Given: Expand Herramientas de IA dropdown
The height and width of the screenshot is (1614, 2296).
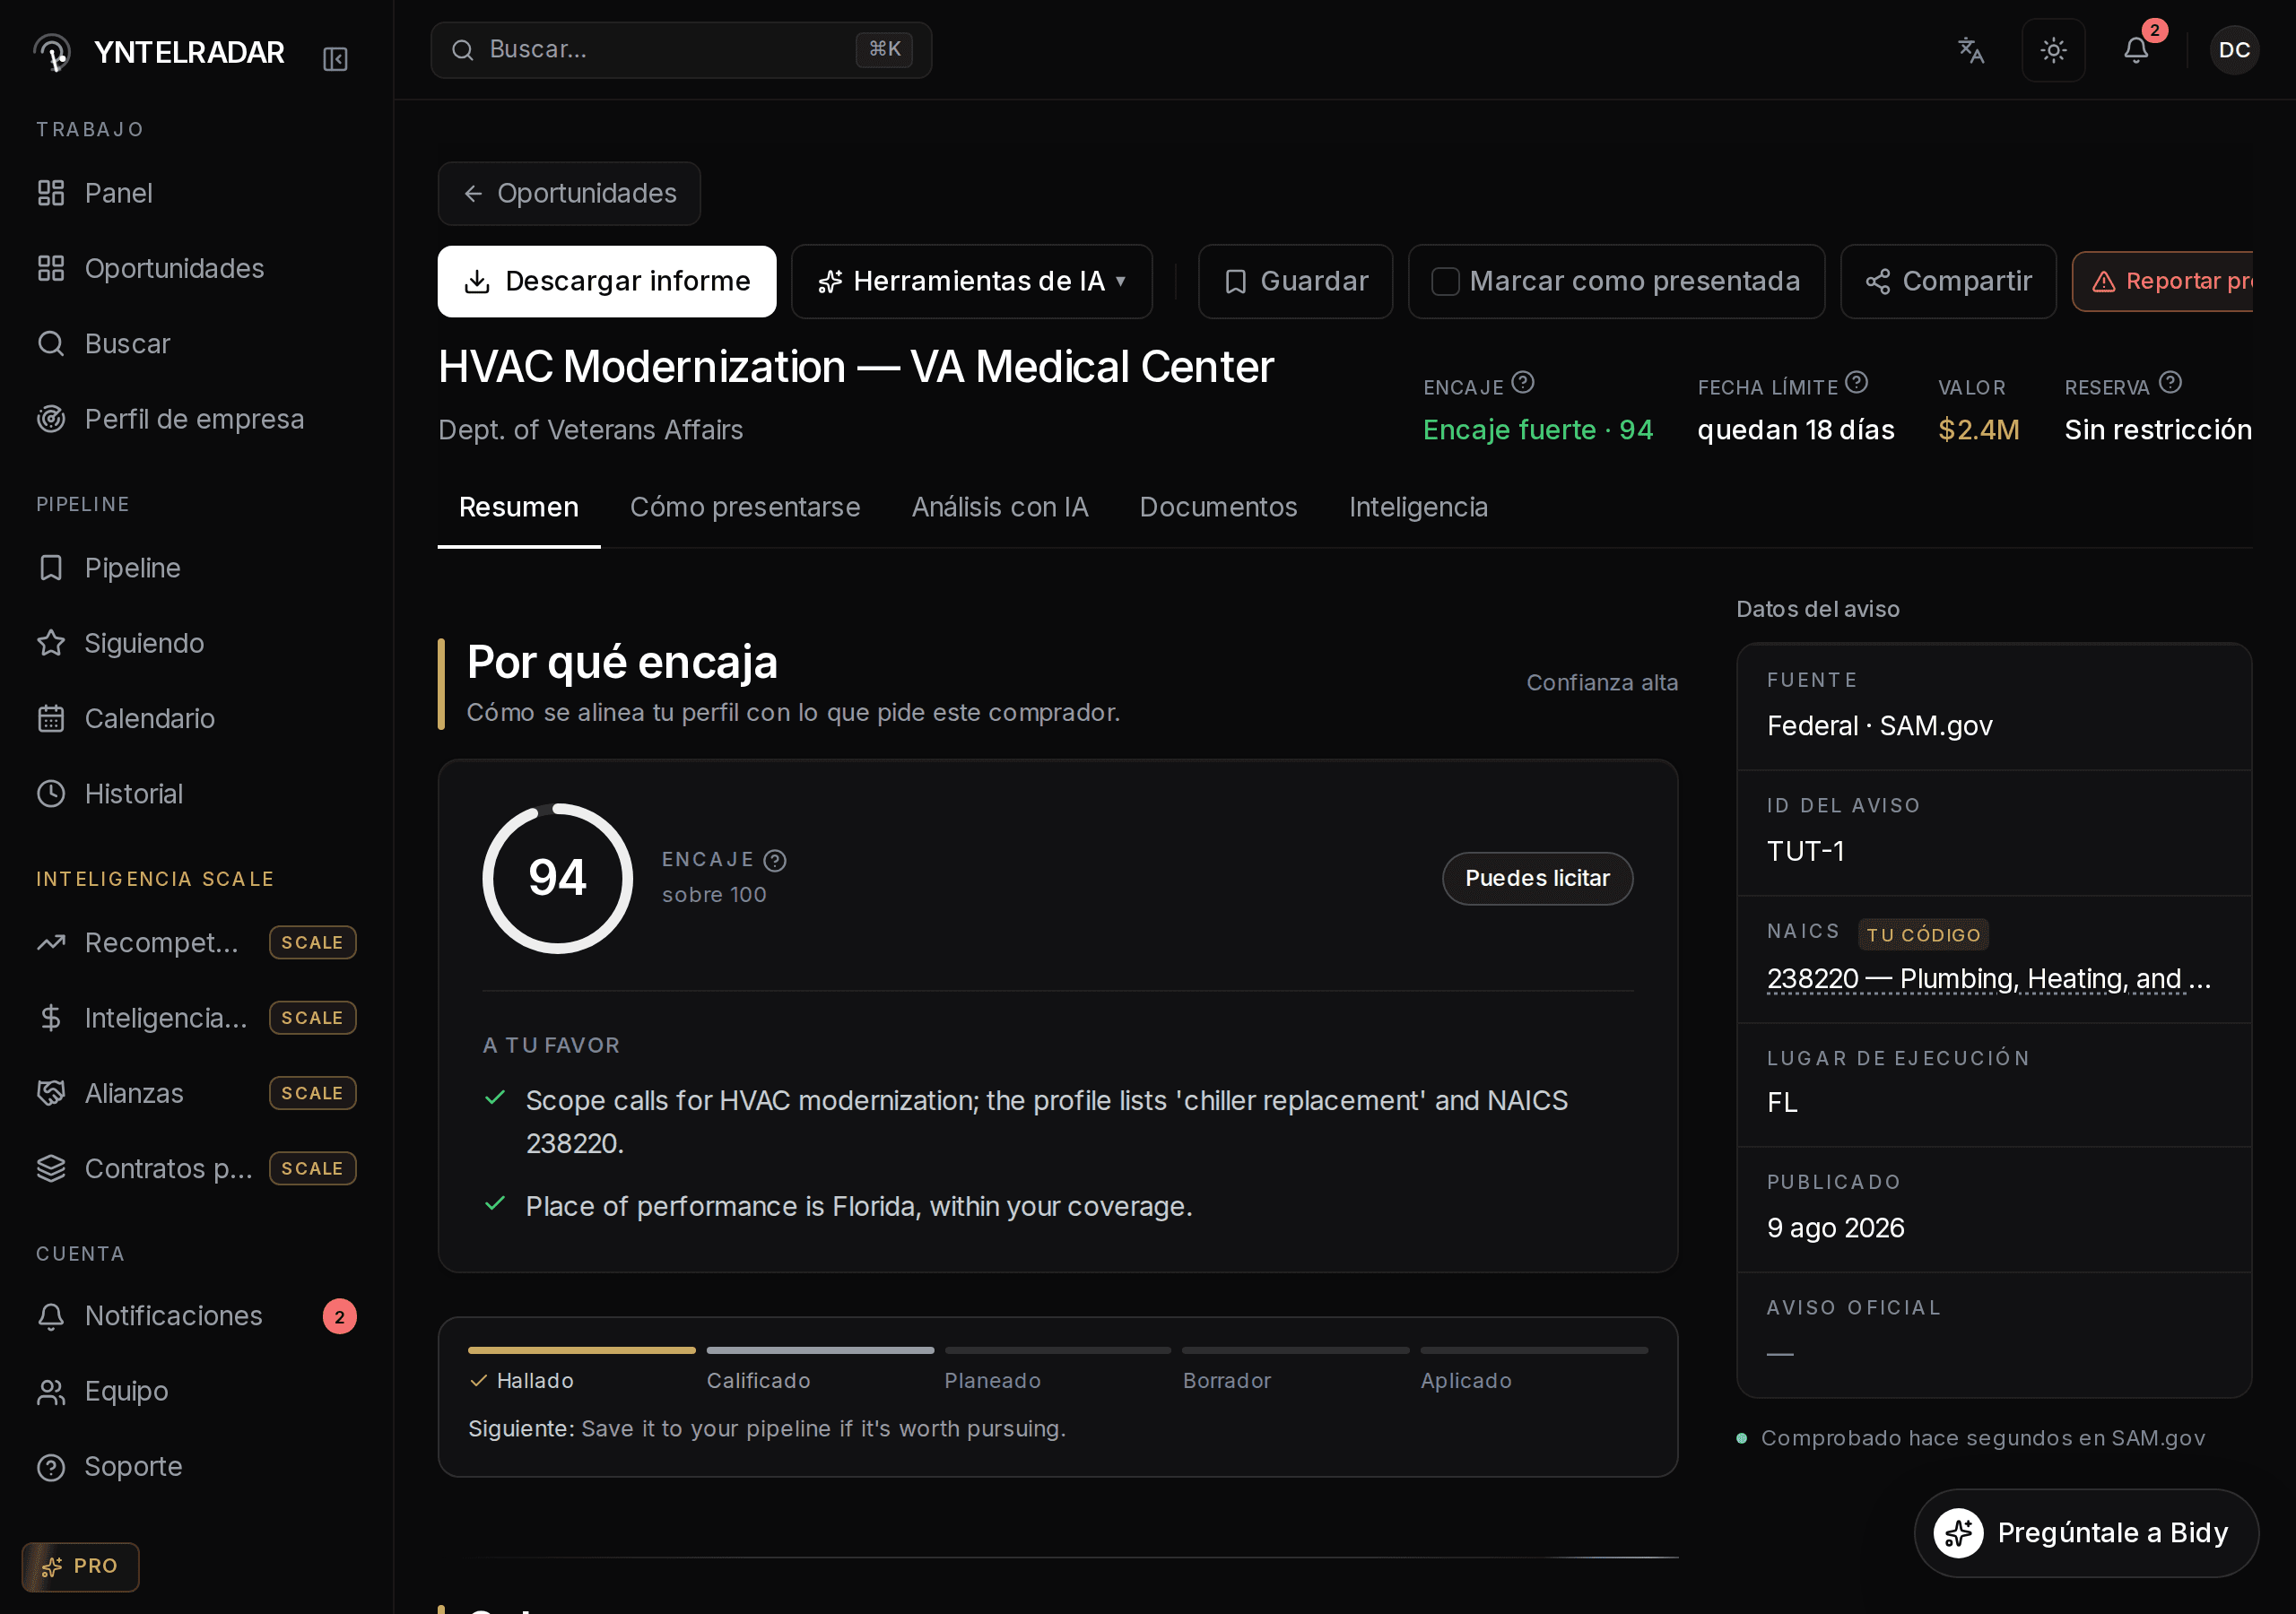Looking at the screenshot, I should (x=972, y=281).
